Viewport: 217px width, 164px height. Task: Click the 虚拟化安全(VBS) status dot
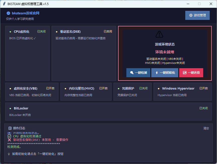(x=10, y=89)
